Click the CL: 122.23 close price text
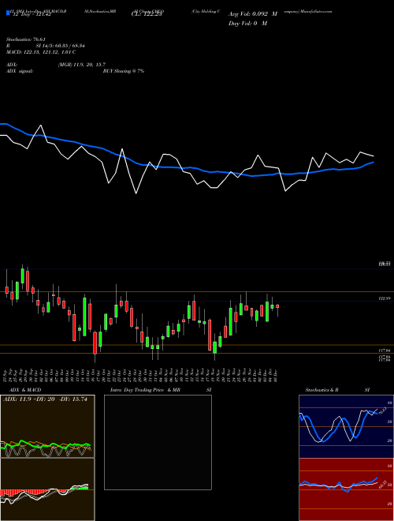 [146, 15]
